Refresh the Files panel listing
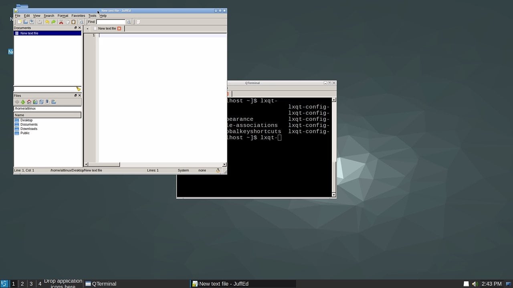513x288 pixels. coord(41,102)
